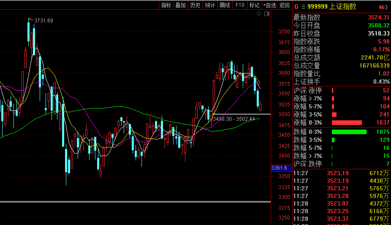Activate the 画线 drawing tool
Image resolution: width=391 pixels, height=225 pixels.
225,5
